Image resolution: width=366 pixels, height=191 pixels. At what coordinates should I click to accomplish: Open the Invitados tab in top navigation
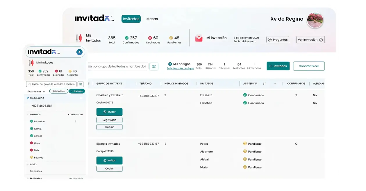tap(131, 19)
